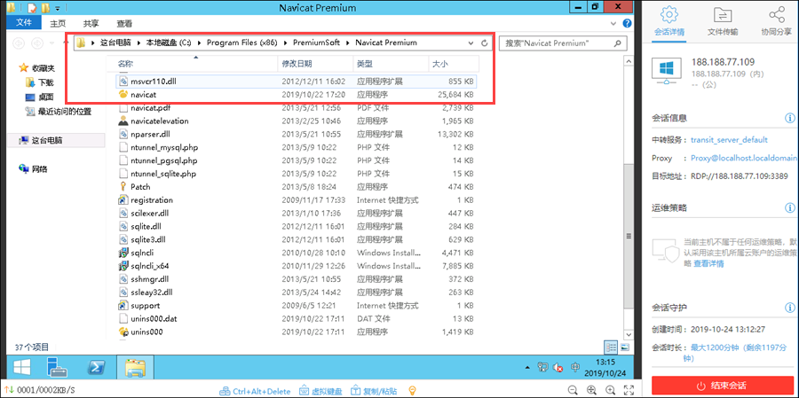Expand the 这台电脑 tree node
This screenshot has height=398, width=799.
[x=12, y=140]
